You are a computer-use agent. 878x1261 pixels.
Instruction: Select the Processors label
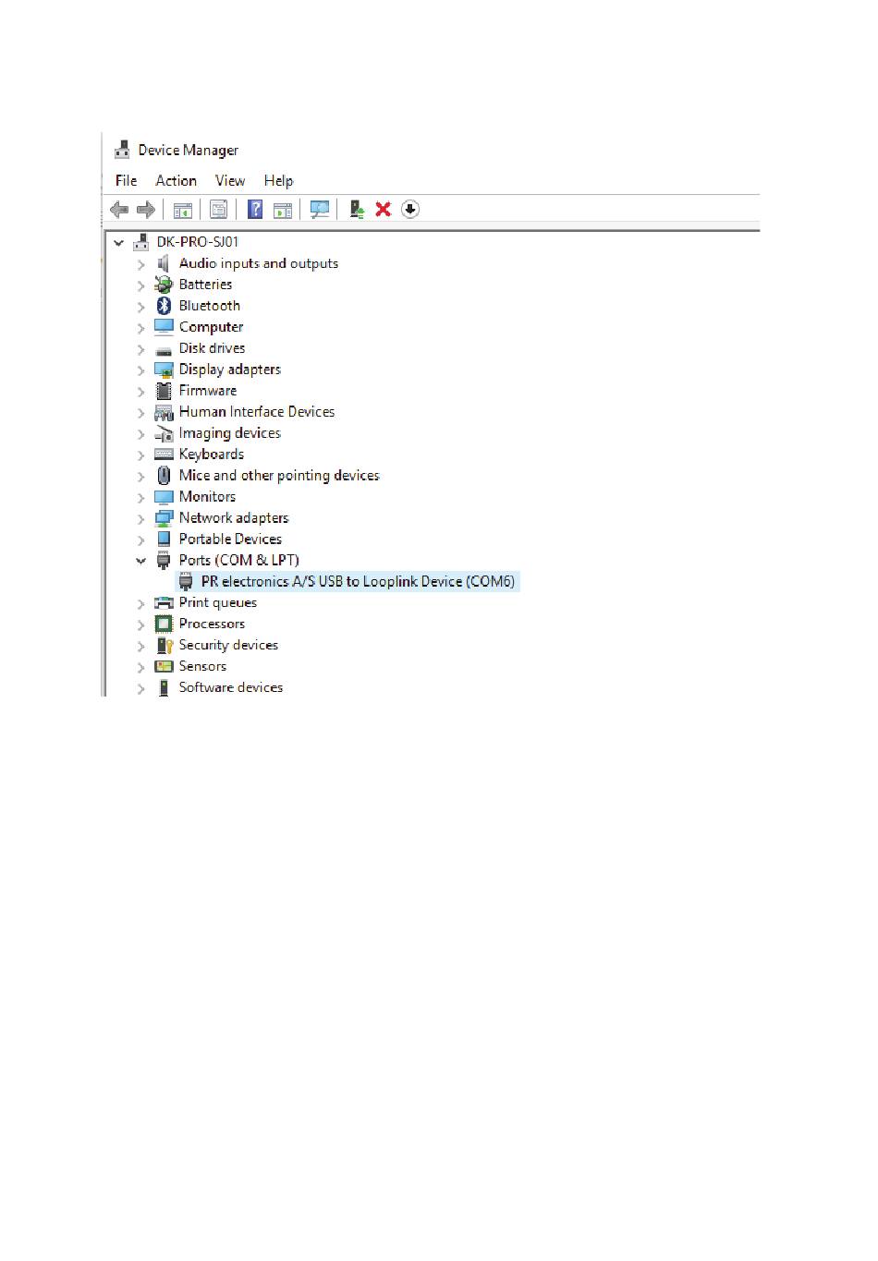click(212, 624)
